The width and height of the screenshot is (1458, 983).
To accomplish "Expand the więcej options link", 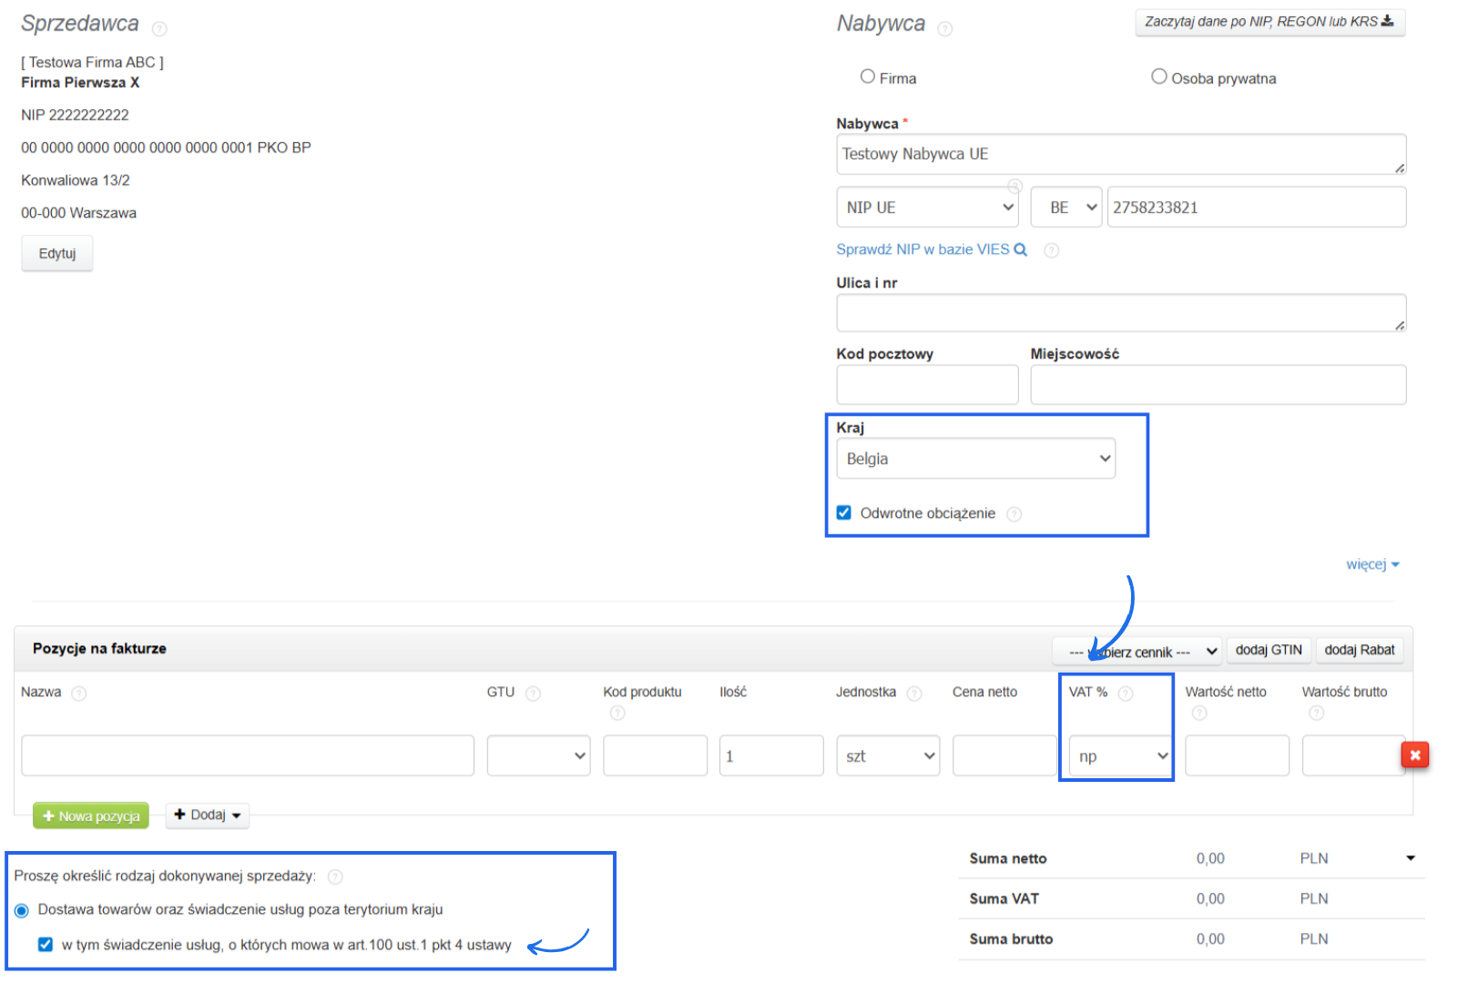I will (x=1371, y=564).
